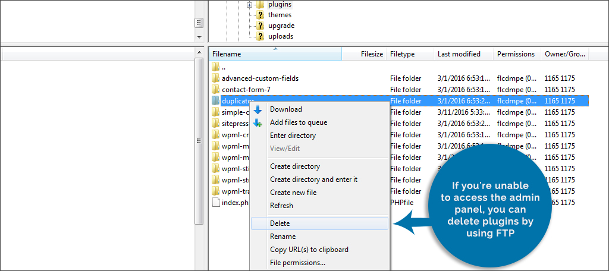Click the wpml-tra folder icon
This screenshot has width=609, height=271.
click(215, 191)
